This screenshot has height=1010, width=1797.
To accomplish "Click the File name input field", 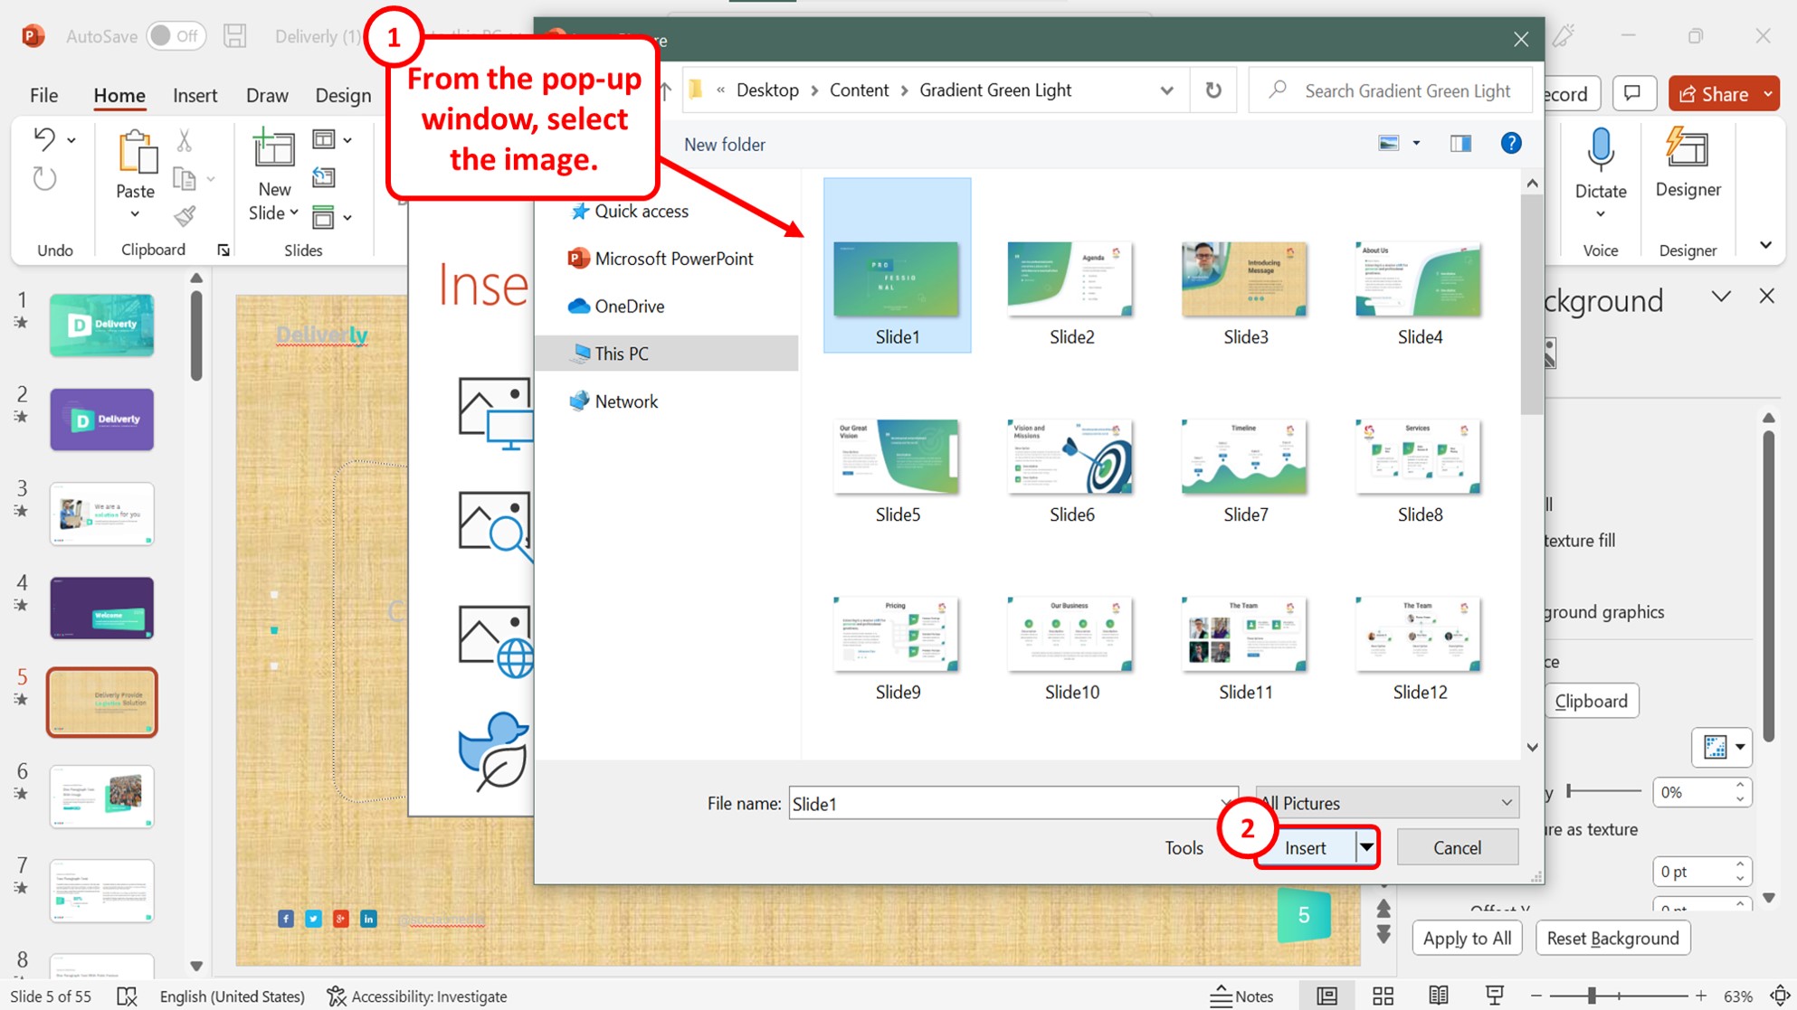I will [1013, 803].
